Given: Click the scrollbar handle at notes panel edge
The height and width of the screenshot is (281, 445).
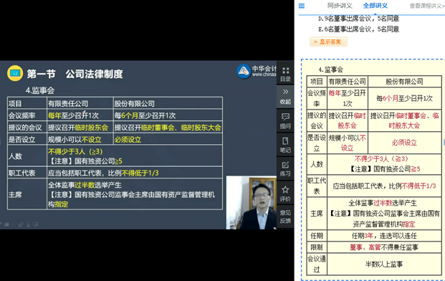Looking at the screenshot, I should (444, 142).
